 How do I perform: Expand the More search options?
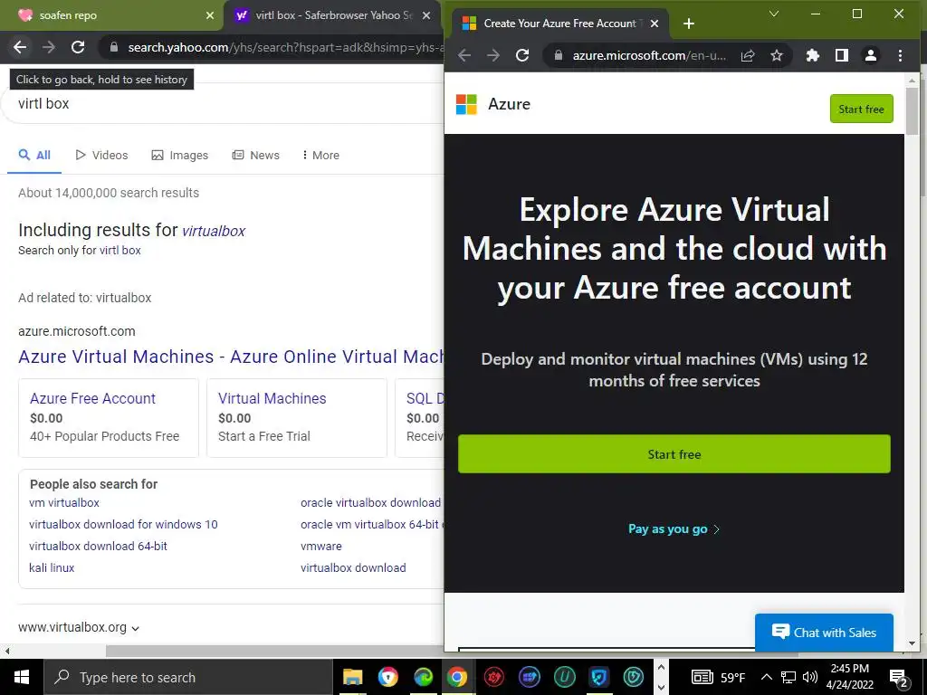click(320, 155)
